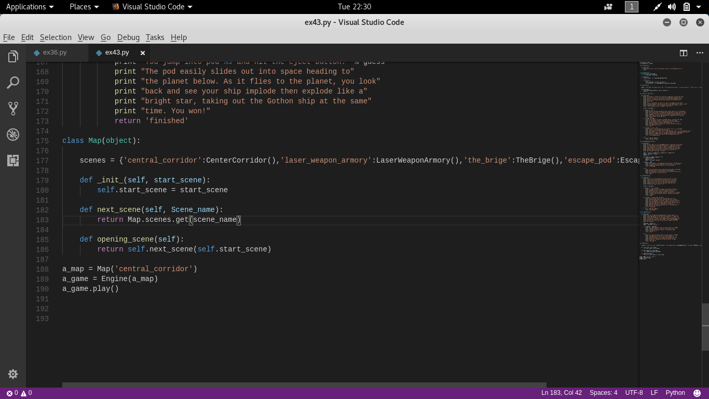Screen dimensions: 709x399
Task: Open the Source Control view
Action: pyautogui.click(x=13, y=108)
